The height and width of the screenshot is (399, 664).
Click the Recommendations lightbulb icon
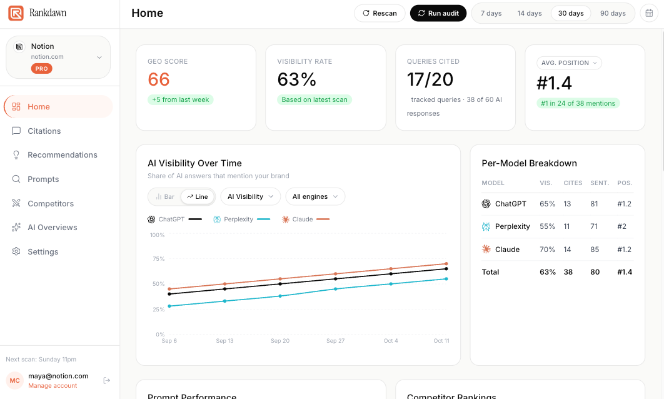16,155
